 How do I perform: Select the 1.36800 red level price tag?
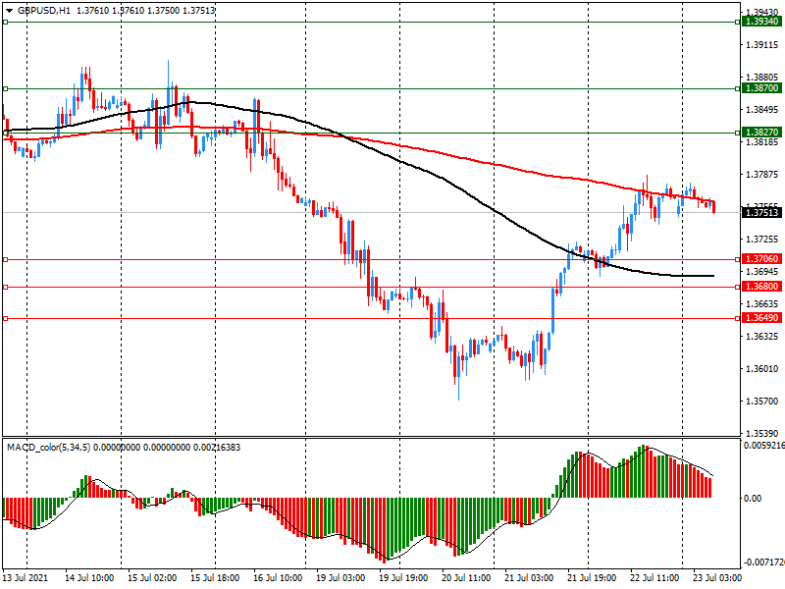coord(762,287)
